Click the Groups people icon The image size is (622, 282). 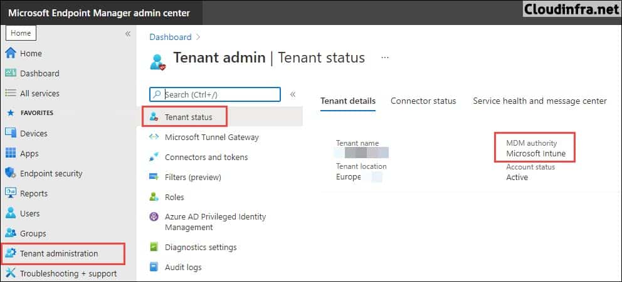(x=11, y=233)
